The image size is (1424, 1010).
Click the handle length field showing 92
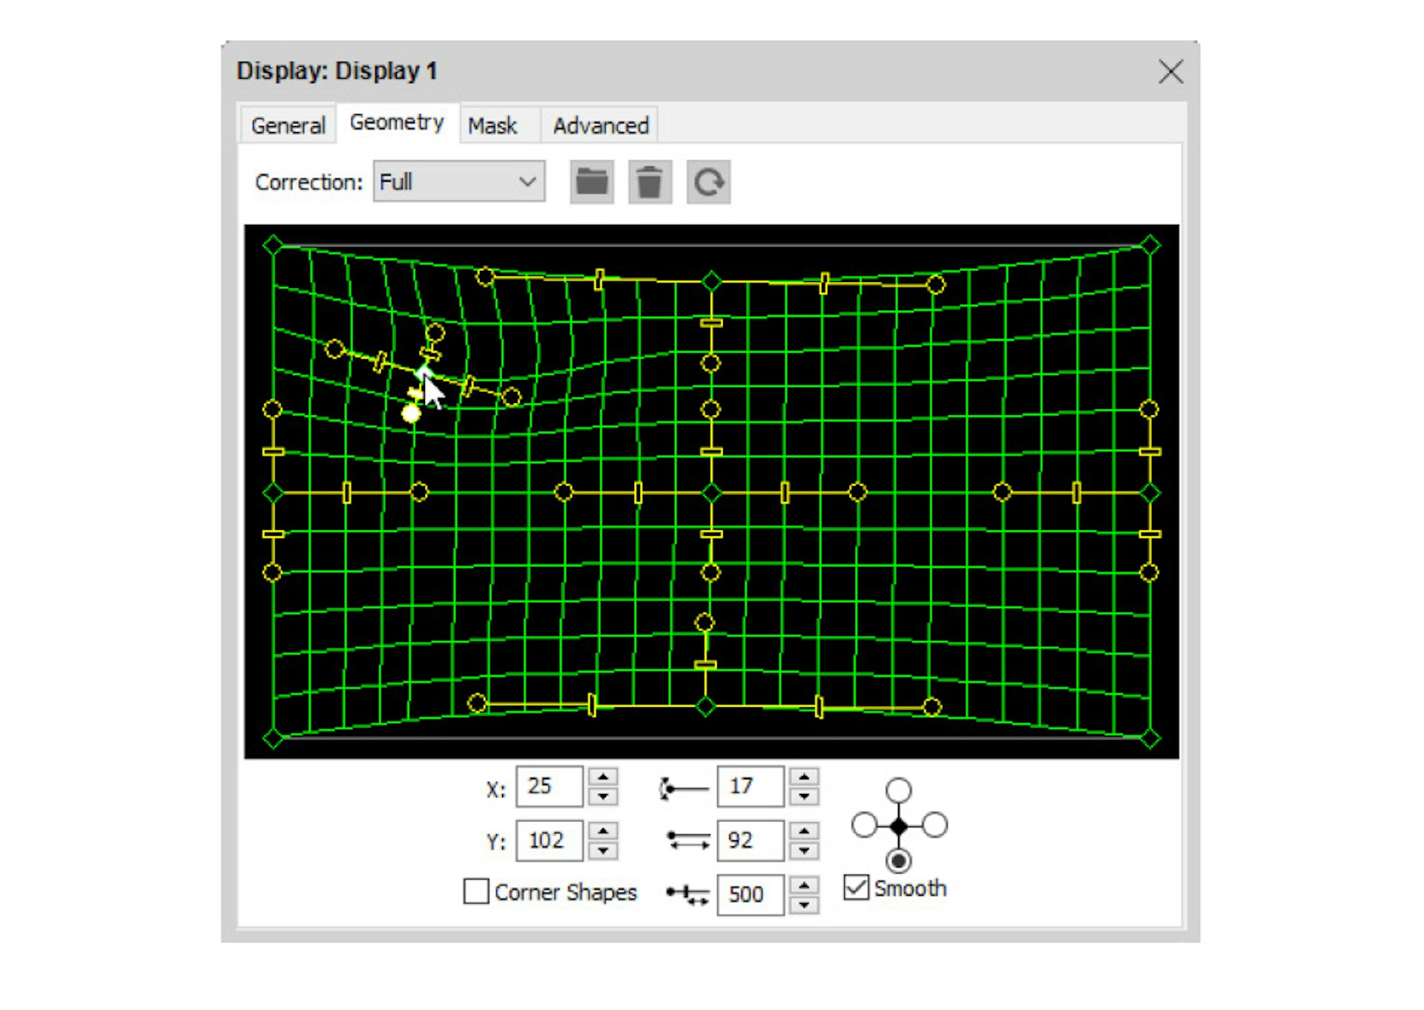tap(751, 840)
